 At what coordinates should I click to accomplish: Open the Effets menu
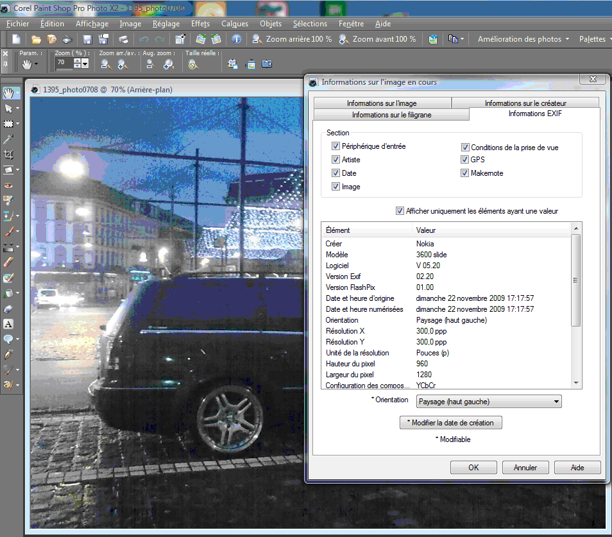point(200,24)
